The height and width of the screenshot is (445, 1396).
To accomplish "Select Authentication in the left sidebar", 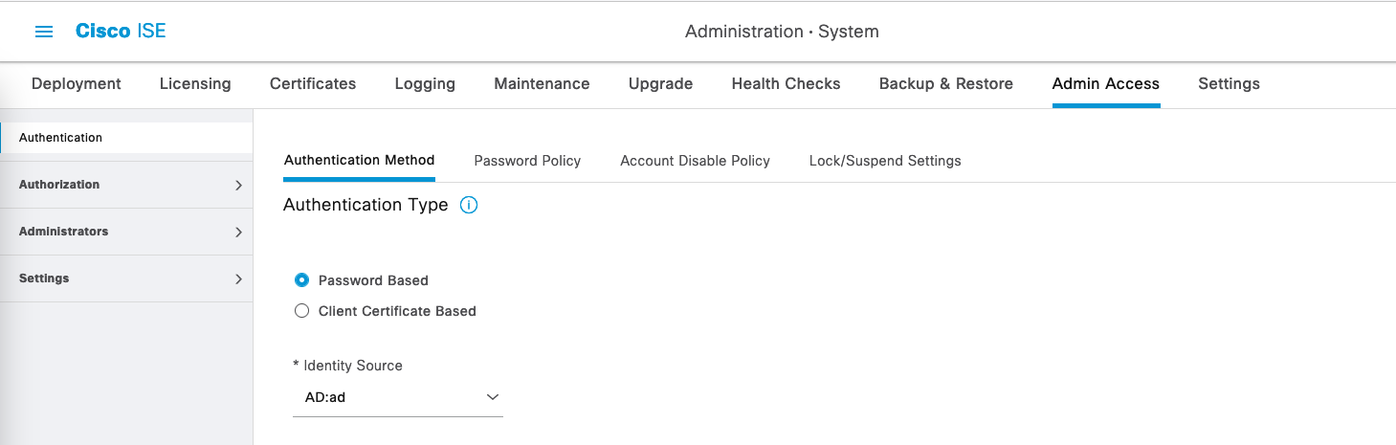I will click(x=60, y=138).
